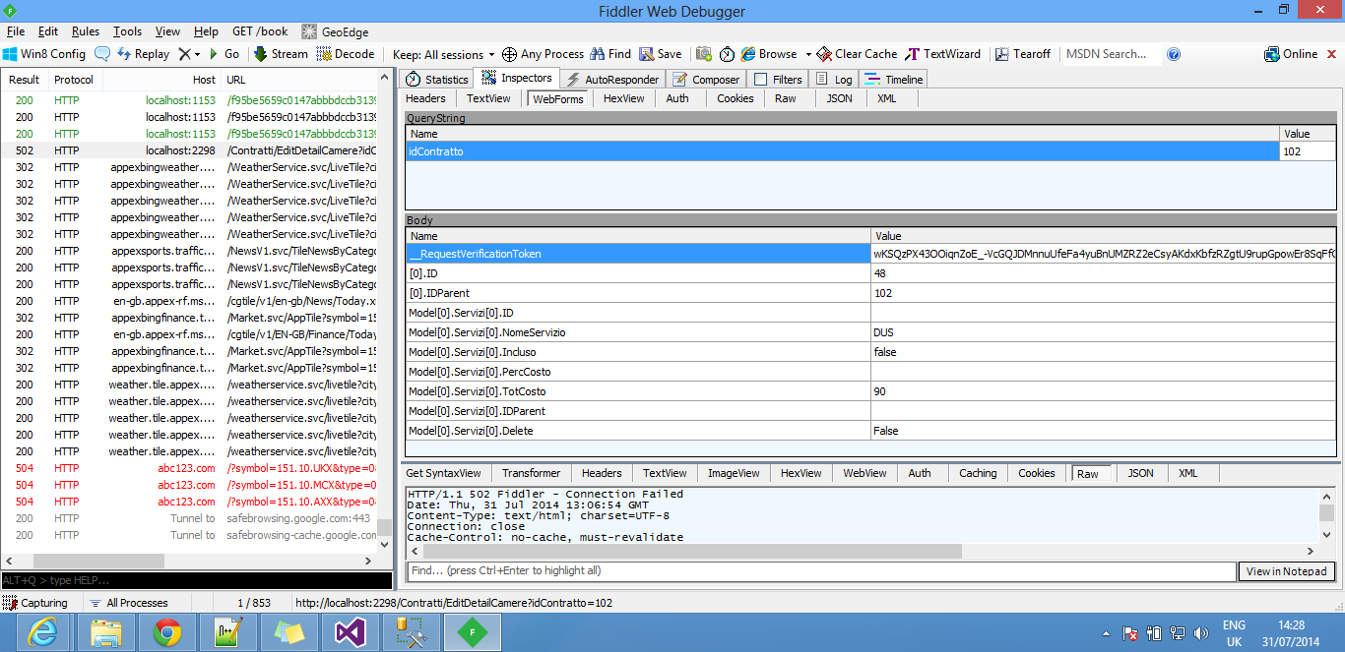Open the response Transformer tab
Viewport: 1345px width, 652px height.
click(531, 473)
